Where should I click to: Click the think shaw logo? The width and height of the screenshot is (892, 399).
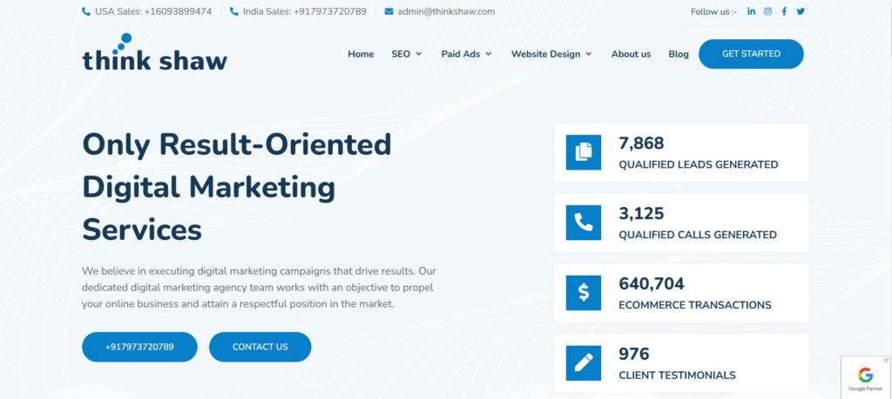[x=155, y=53]
